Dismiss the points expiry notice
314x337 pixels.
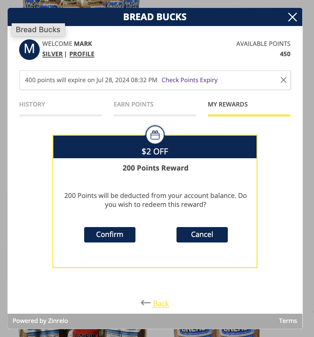pos(283,80)
